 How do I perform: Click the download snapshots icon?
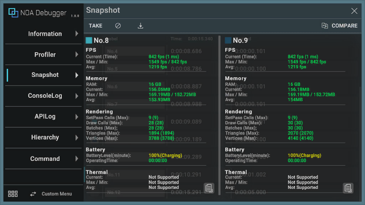pyautogui.click(x=140, y=26)
